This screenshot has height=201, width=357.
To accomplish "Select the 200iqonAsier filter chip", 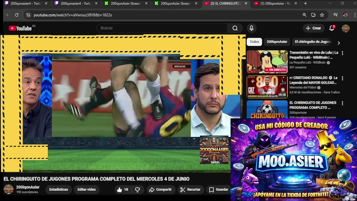I will pyautogui.click(x=277, y=42).
